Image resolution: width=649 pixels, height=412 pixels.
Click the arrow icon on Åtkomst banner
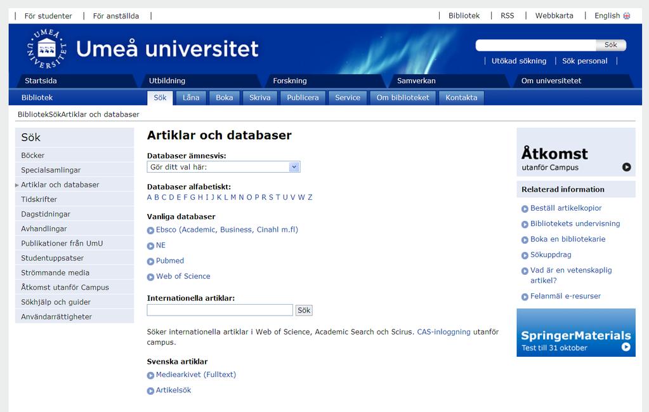[x=626, y=167]
